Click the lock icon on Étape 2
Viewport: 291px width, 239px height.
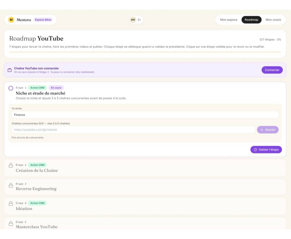pos(11,165)
